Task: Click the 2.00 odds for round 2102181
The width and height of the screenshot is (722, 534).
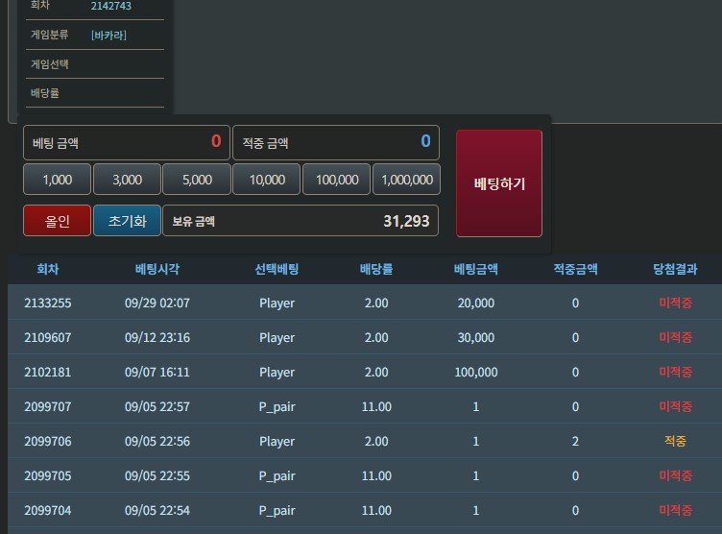Action: (376, 372)
